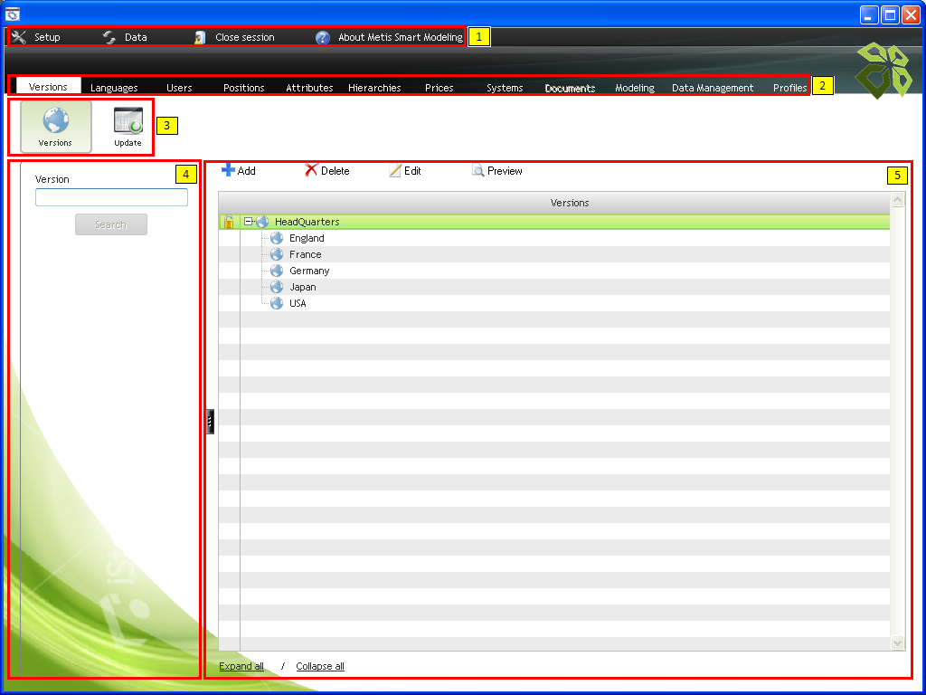Click the scrollbar up arrow in versions list
The image size is (926, 695).
pyautogui.click(x=898, y=200)
